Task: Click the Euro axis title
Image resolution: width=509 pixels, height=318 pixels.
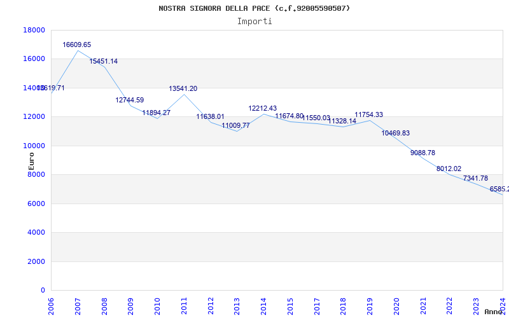Action: (x=31, y=162)
